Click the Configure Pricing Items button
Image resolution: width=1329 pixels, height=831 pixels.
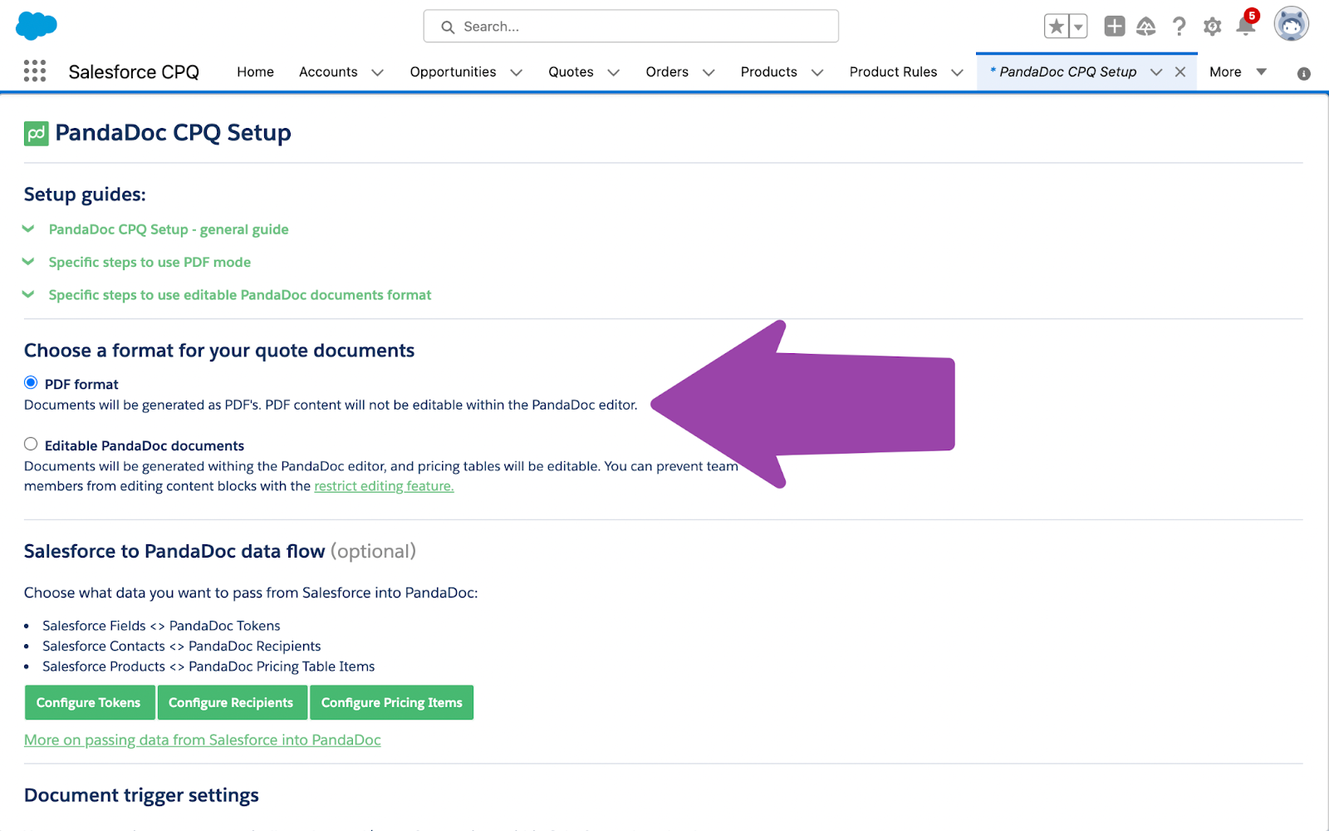(x=392, y=702)
